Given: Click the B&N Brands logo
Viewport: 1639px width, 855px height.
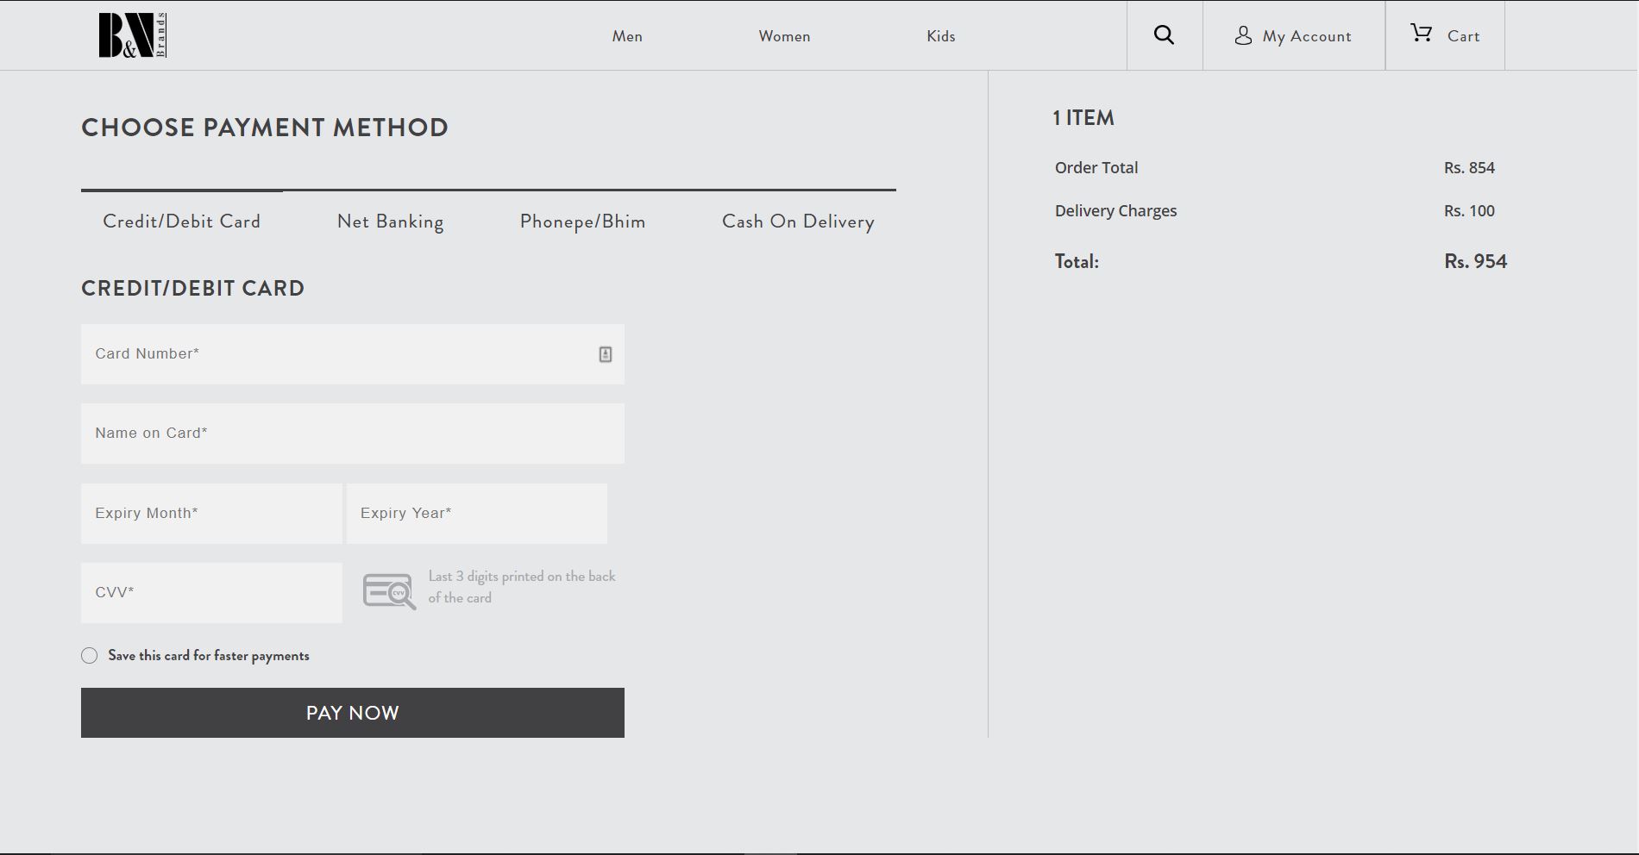Looking at the screenshot, I should [133, 35].
